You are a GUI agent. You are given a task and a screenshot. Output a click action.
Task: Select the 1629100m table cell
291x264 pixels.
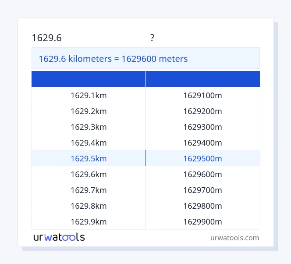pos(202,95)
